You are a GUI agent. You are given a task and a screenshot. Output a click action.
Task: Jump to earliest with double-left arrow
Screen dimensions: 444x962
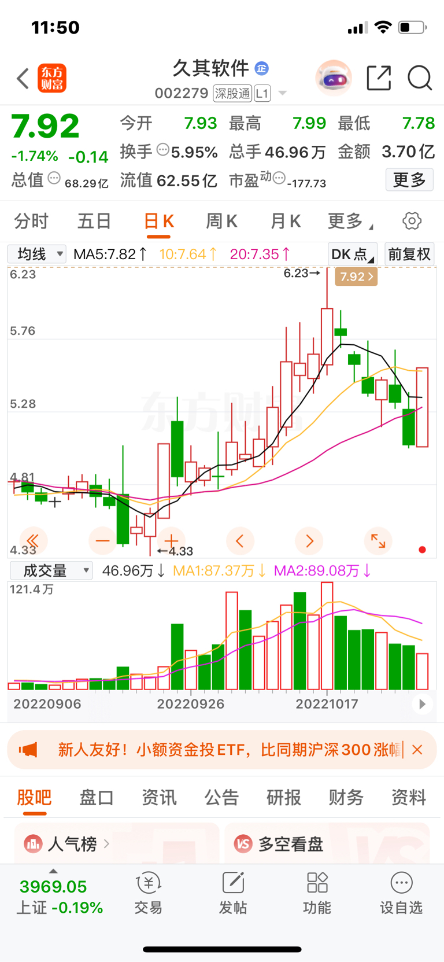pos(33,541)
